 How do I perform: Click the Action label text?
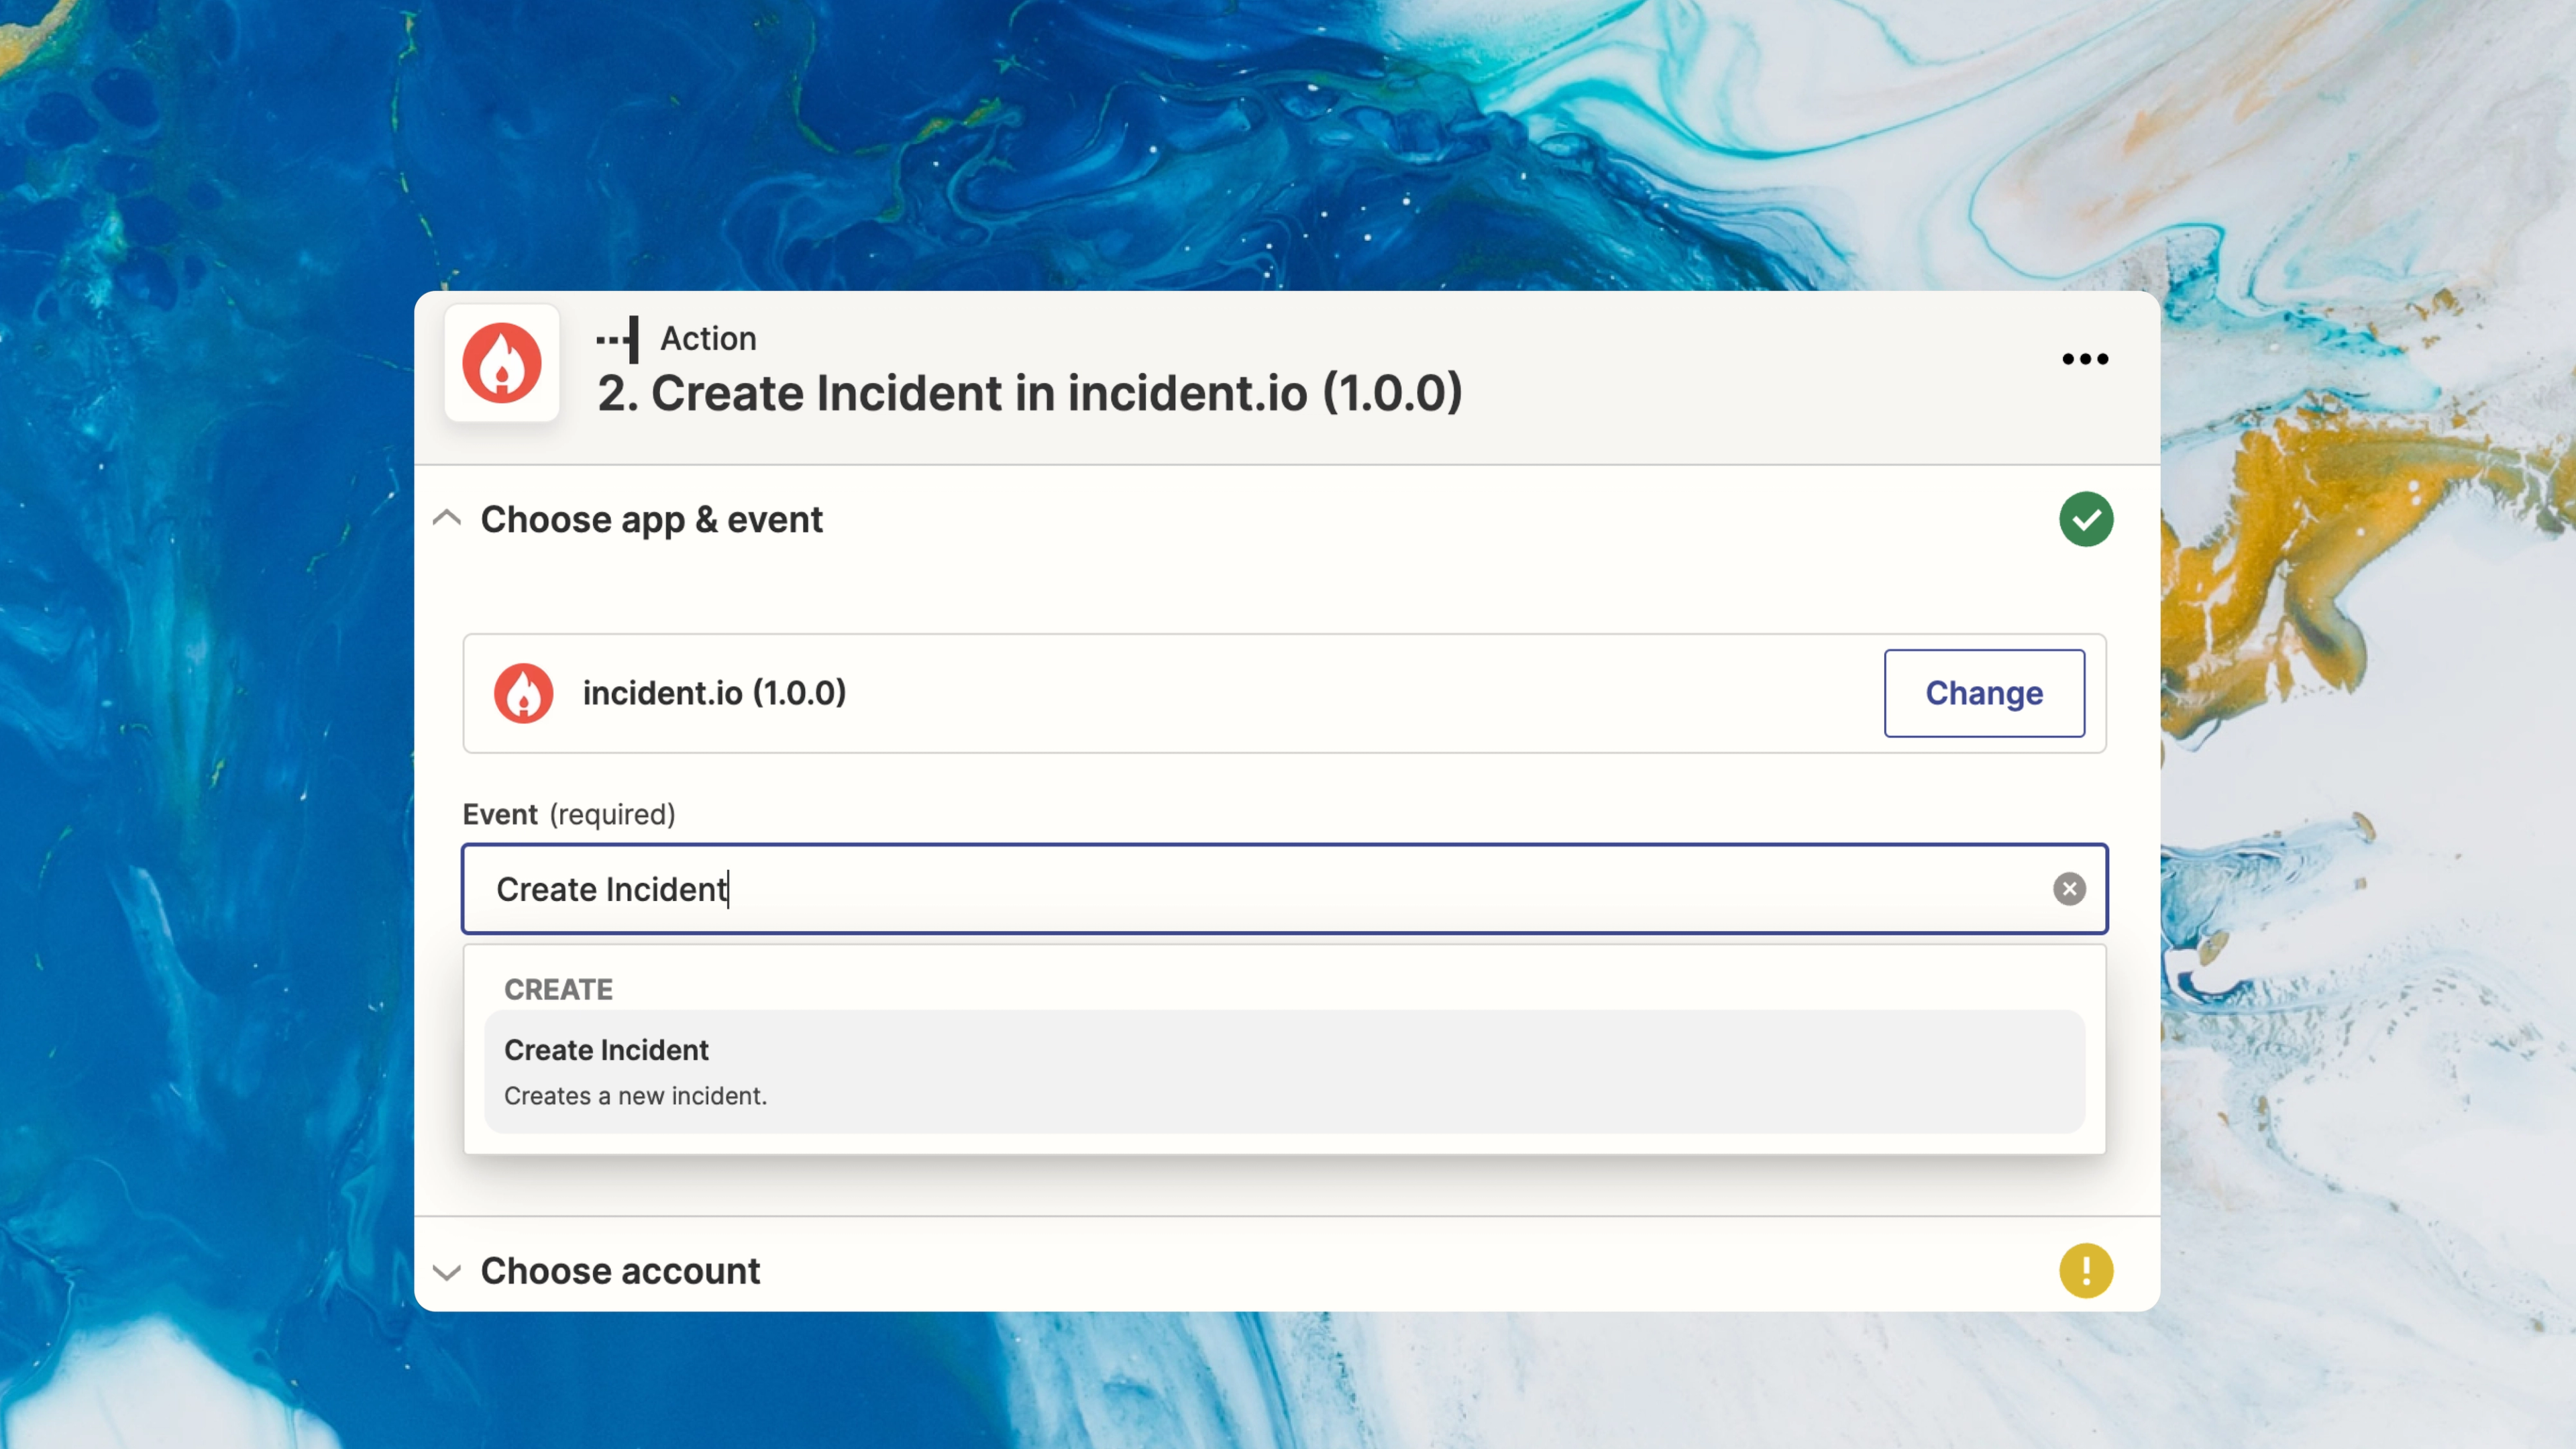point(708,339)
